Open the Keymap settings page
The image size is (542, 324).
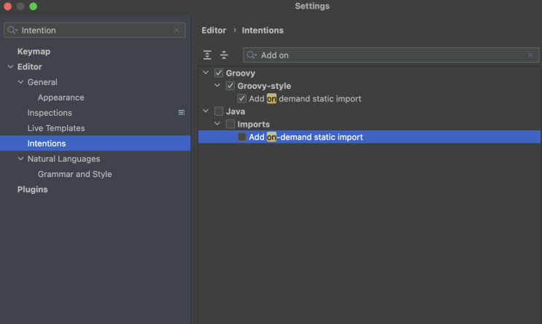34,52
